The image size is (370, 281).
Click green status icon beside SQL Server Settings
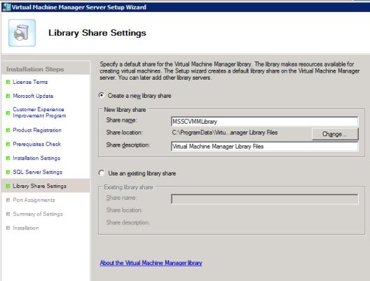point(8,172)
